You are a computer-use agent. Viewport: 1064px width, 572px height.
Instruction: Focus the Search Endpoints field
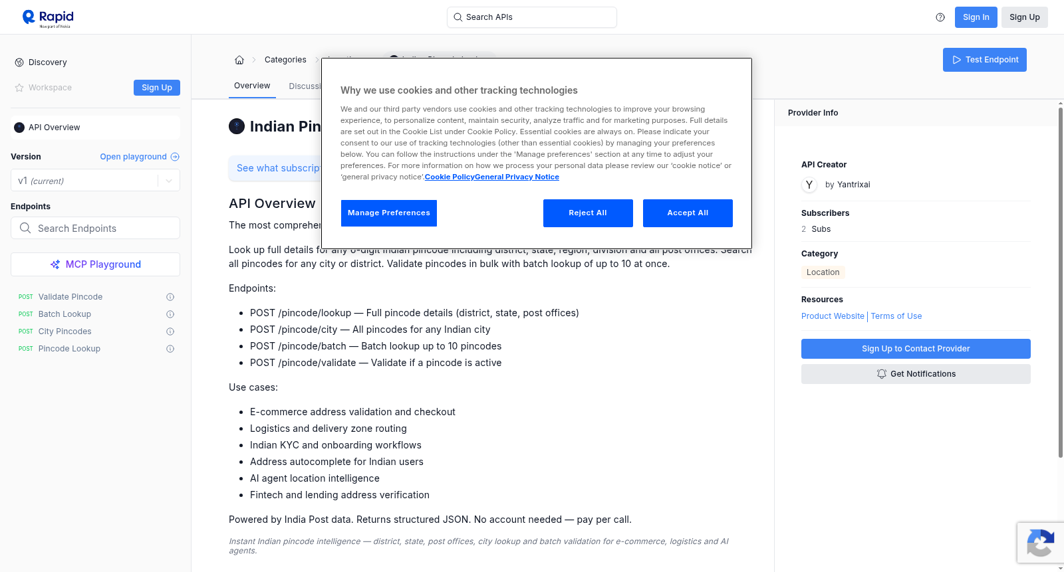[95, 228]
